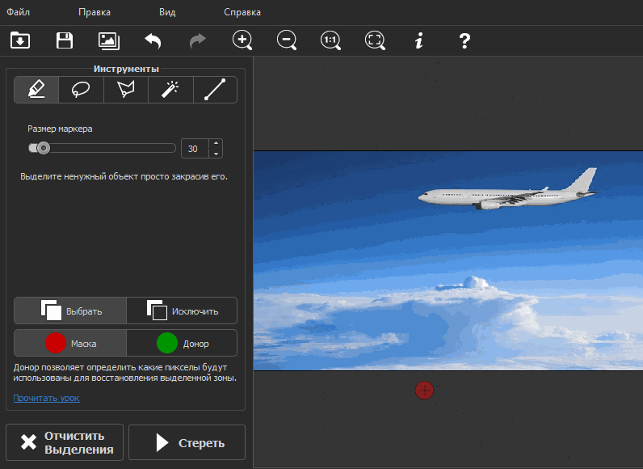Select the Marker tool
The height and width of the screenshot is (469, 643).
[x=36, y=90]
